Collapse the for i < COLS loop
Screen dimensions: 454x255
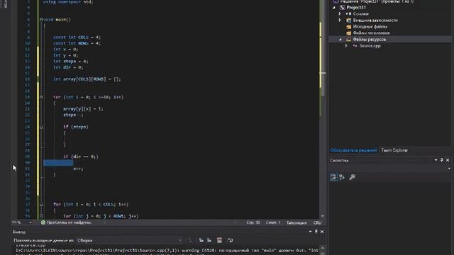click(x=41, y=205)
